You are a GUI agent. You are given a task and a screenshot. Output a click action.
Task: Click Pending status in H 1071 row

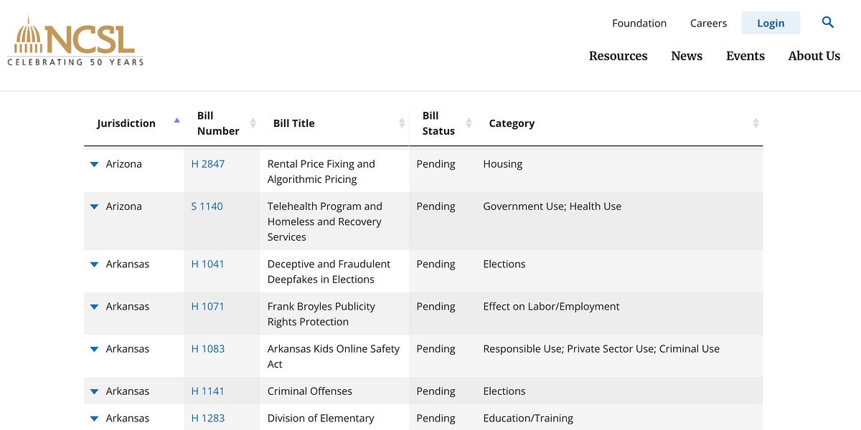[436, 307]
